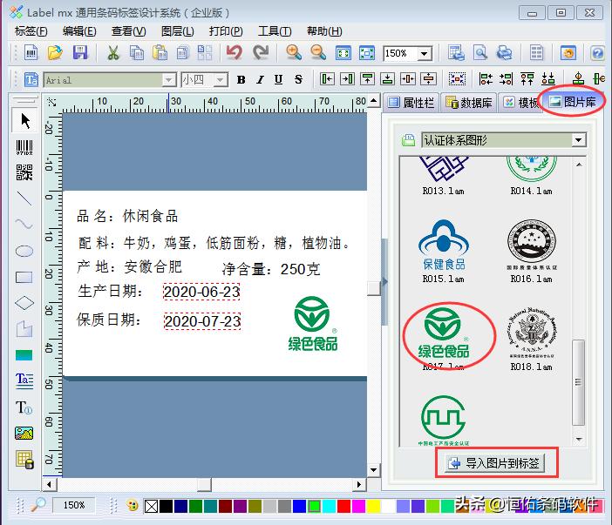Select the picture insert tool
The height and width of the screenshot is (525, 612).
tap(24, 433)
